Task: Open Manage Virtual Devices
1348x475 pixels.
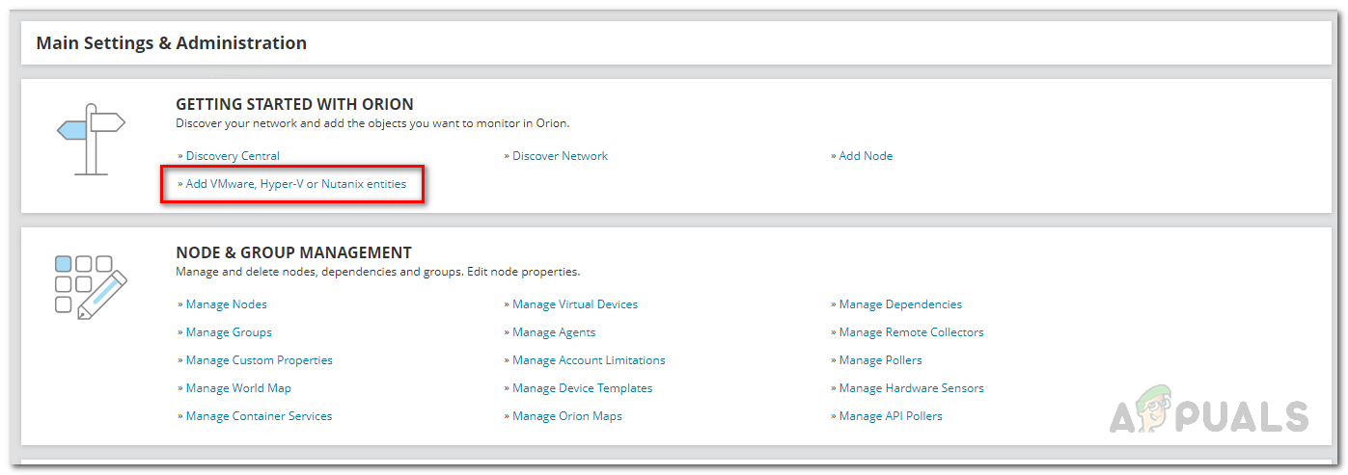Action: tap(575, 304)
